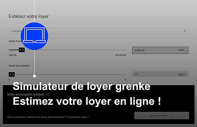The width and height of the screenshot is (197, 127).
Task: Click the Simulateur de loyer grenke title
Action: point(81,86)
